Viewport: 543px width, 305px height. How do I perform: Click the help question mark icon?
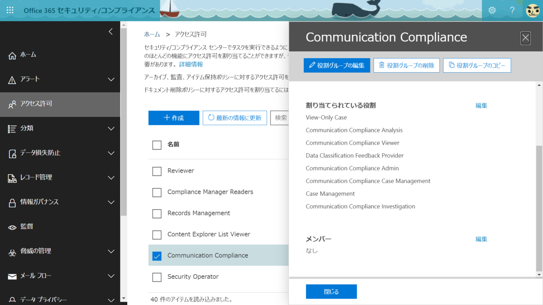[x=512, y=10]
